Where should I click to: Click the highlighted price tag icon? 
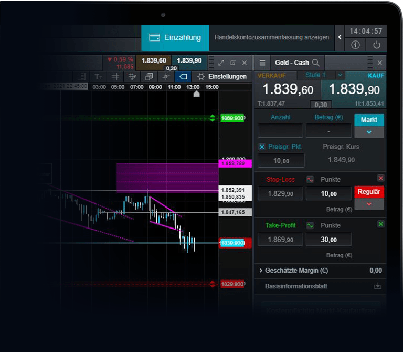(183, 76)
